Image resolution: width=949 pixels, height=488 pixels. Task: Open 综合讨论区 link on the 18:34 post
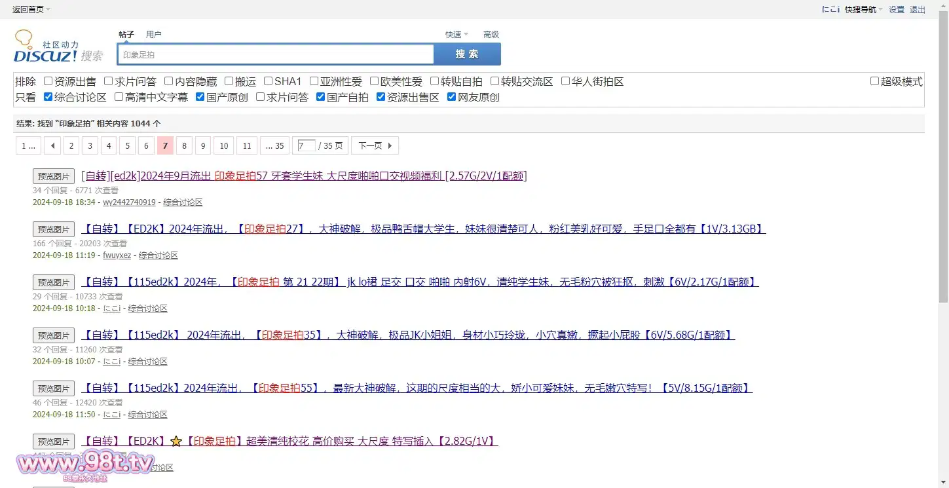coord(183,202)
